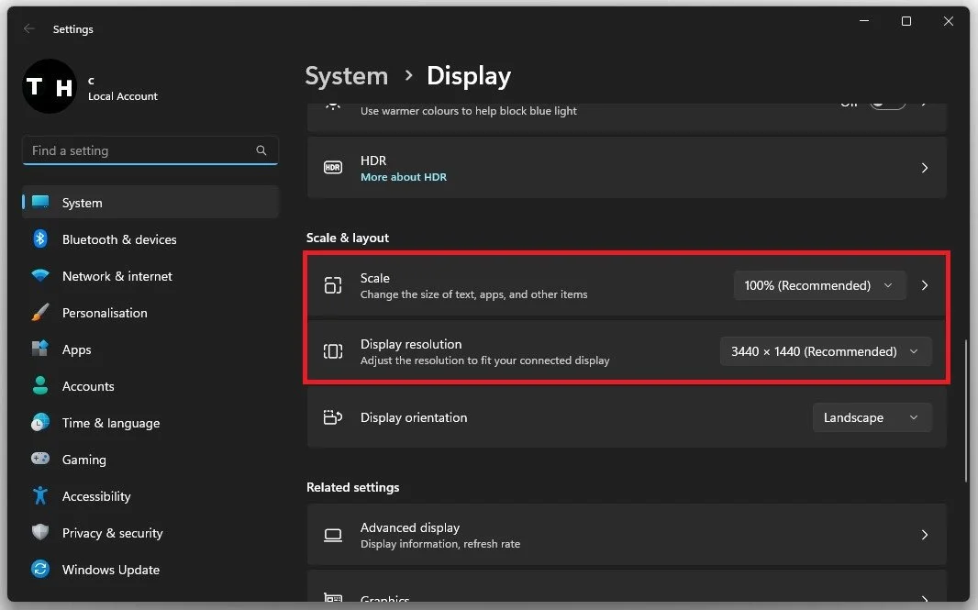The height and width of the screenshot is (610, 978).
Task: Click the Accounts person icon
Action: coord(40,385)
